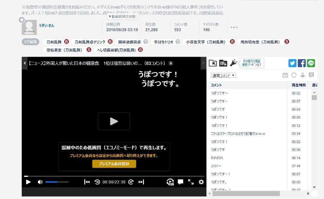Reload the comment list with the refresh icon
The height and width of the screenshot is (199, 324).
click(294, 75)
